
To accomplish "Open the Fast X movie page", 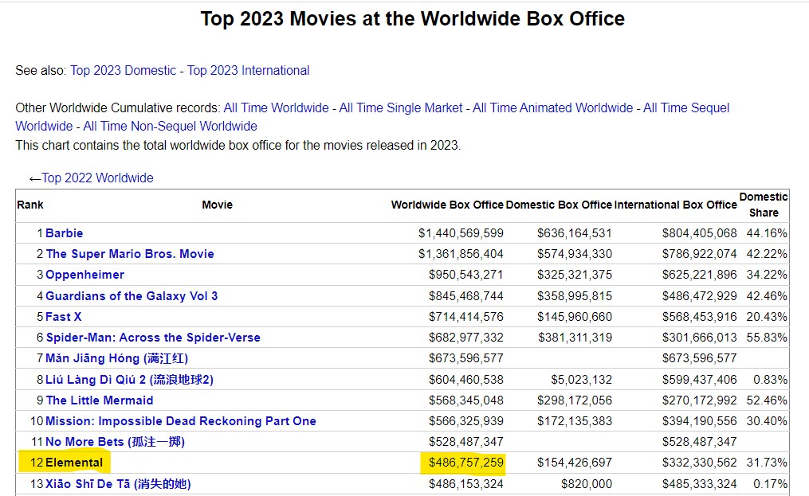I will (x=64, y=317).
